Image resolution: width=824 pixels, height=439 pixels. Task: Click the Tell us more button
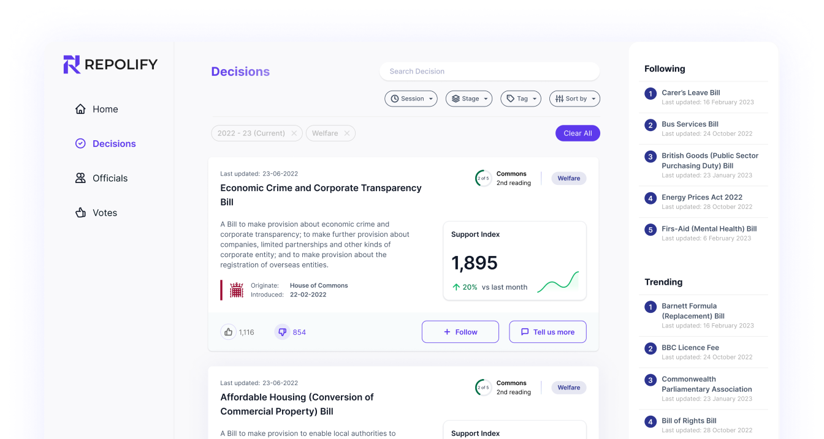point(547,332)
